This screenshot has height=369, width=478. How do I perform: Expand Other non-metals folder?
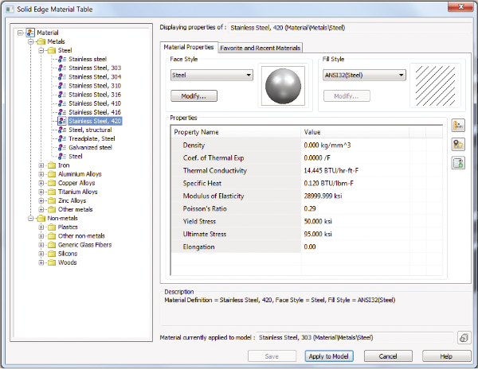click(x=41, y=235)
